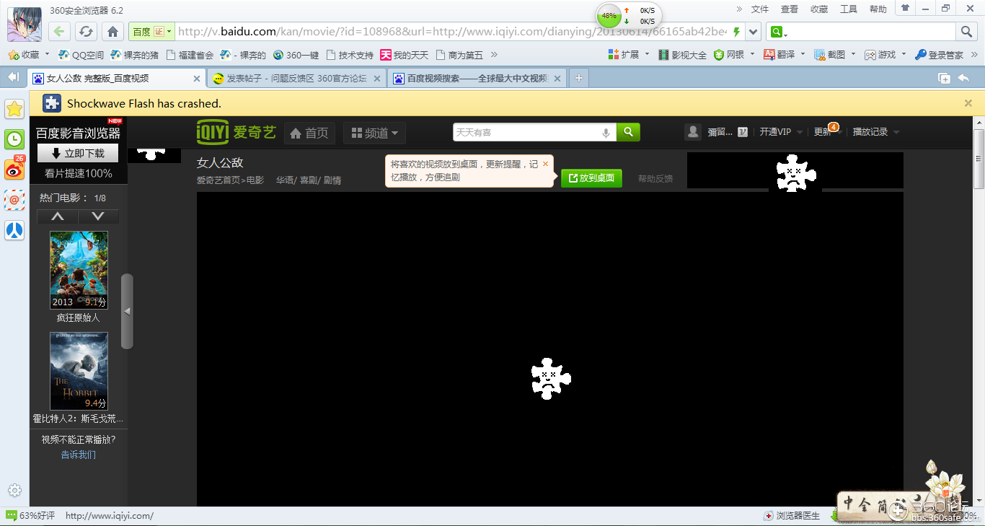Click the microphone icon in the iQIYI search box
The image size is (985, 526).
point(606,133)
